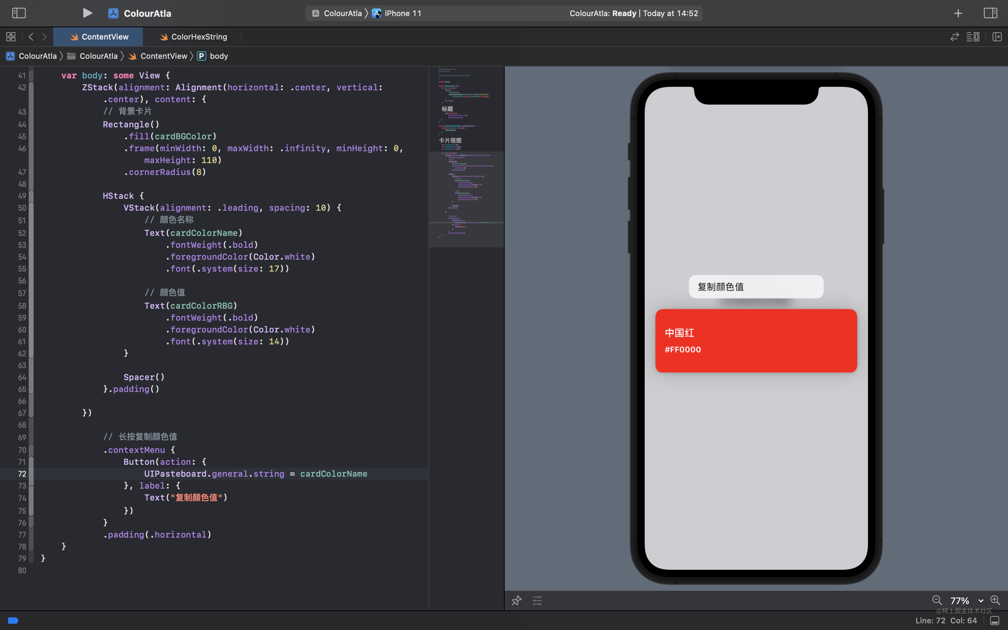Open the 77% zoom level dropdown
The height and width of the screenshot is (630, 1008).
(966, 600)
